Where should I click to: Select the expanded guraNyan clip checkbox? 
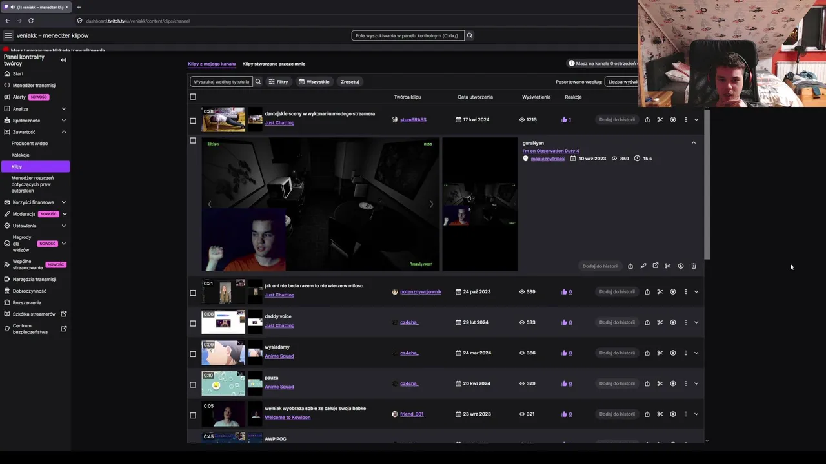(192, 140)
